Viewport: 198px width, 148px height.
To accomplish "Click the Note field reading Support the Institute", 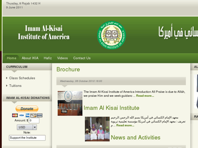I will 27,138.
